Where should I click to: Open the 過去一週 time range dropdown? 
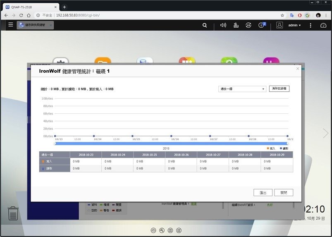click(x=242, y=89)
